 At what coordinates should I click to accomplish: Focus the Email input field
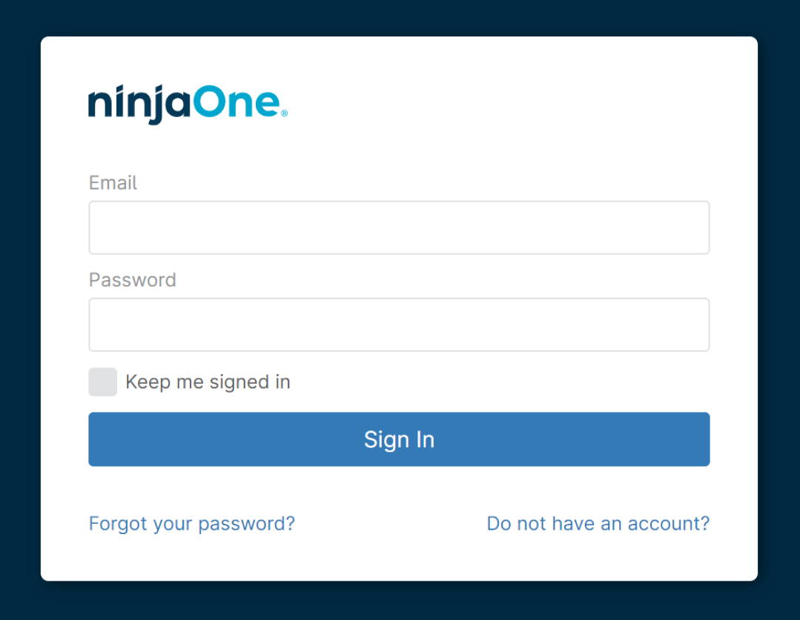(x=399, y=227)
